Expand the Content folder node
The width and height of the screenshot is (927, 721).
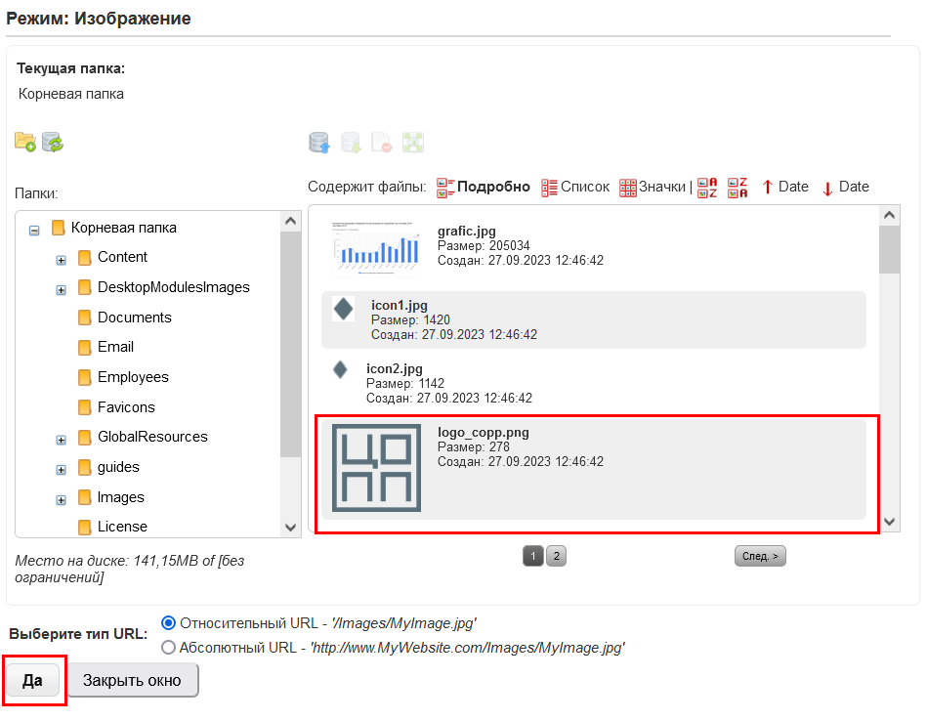[x=61, y=259]
